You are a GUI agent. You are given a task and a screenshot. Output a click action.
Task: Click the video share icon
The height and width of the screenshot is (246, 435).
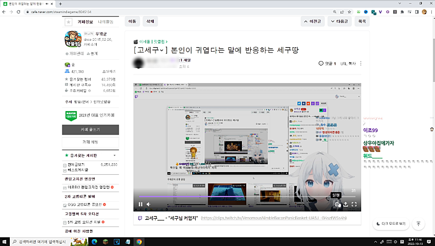click(x=346, y=205)
